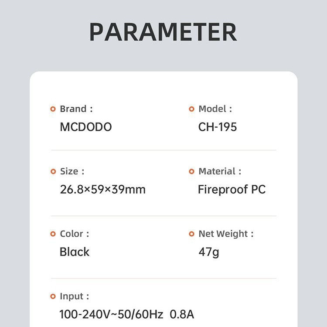
Task: Click the Fireproof PC material text
Action: pos(232,189)
